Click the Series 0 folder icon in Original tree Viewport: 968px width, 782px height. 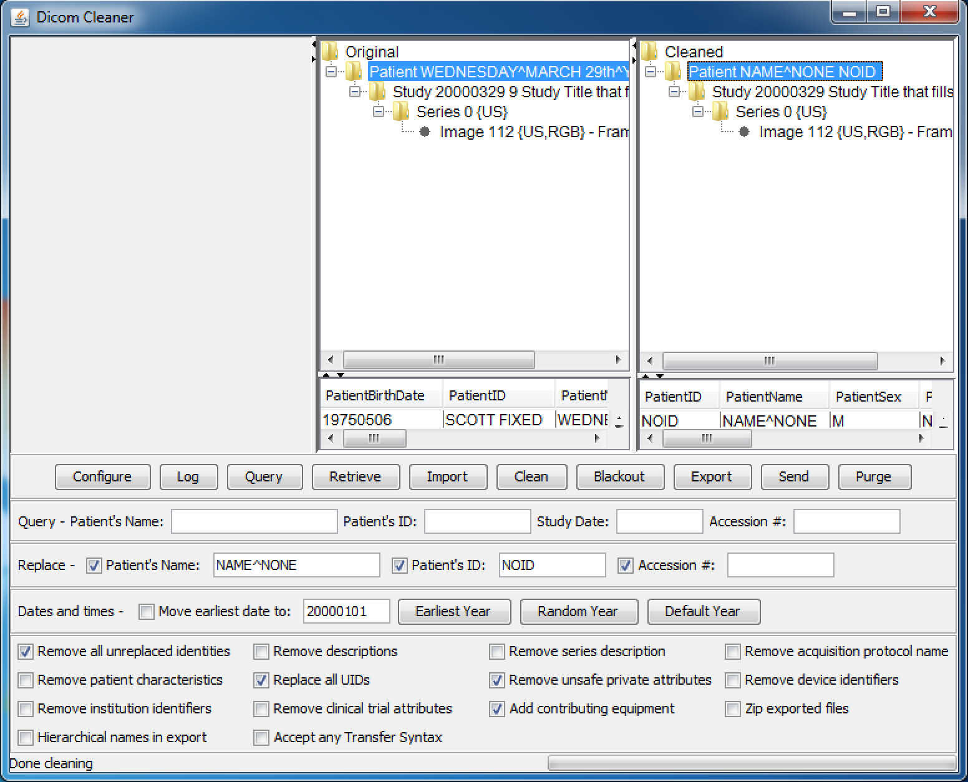coord(401,111)
